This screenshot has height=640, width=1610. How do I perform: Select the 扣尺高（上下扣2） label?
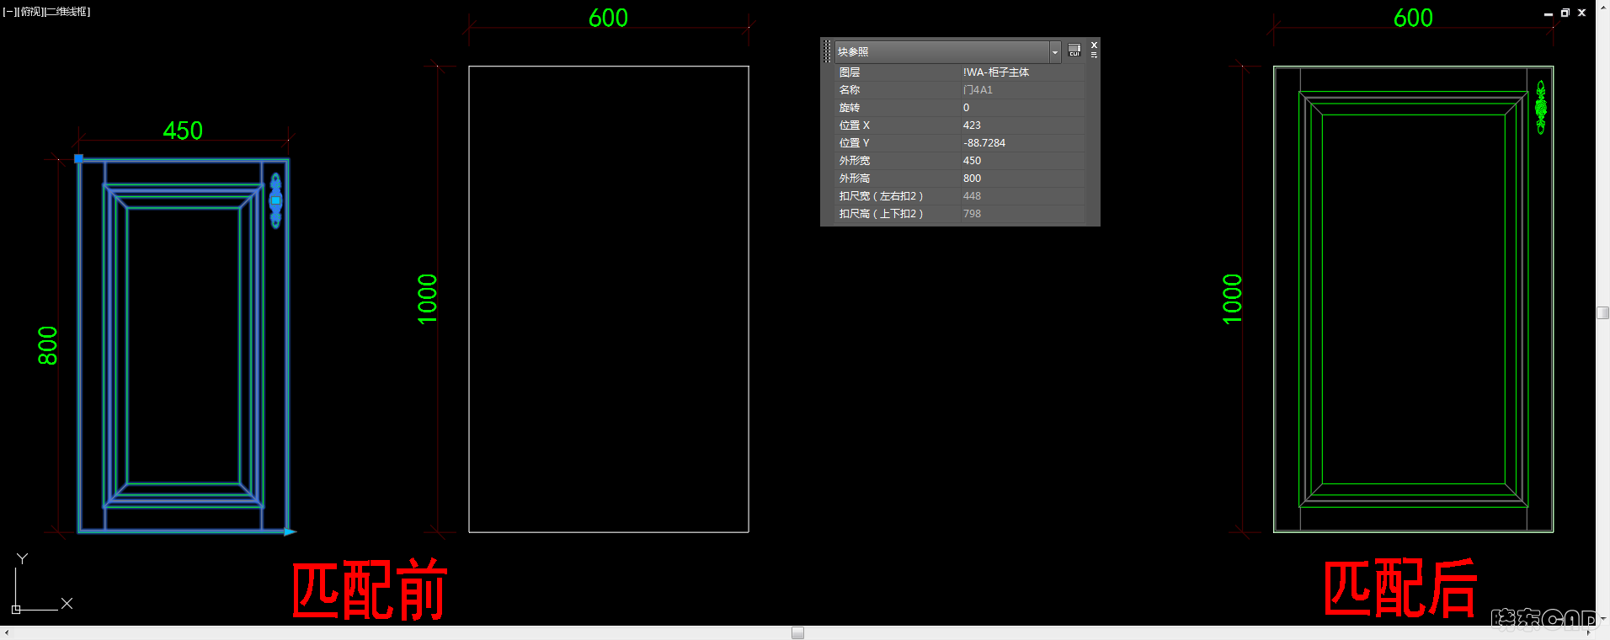click(881, 214)
